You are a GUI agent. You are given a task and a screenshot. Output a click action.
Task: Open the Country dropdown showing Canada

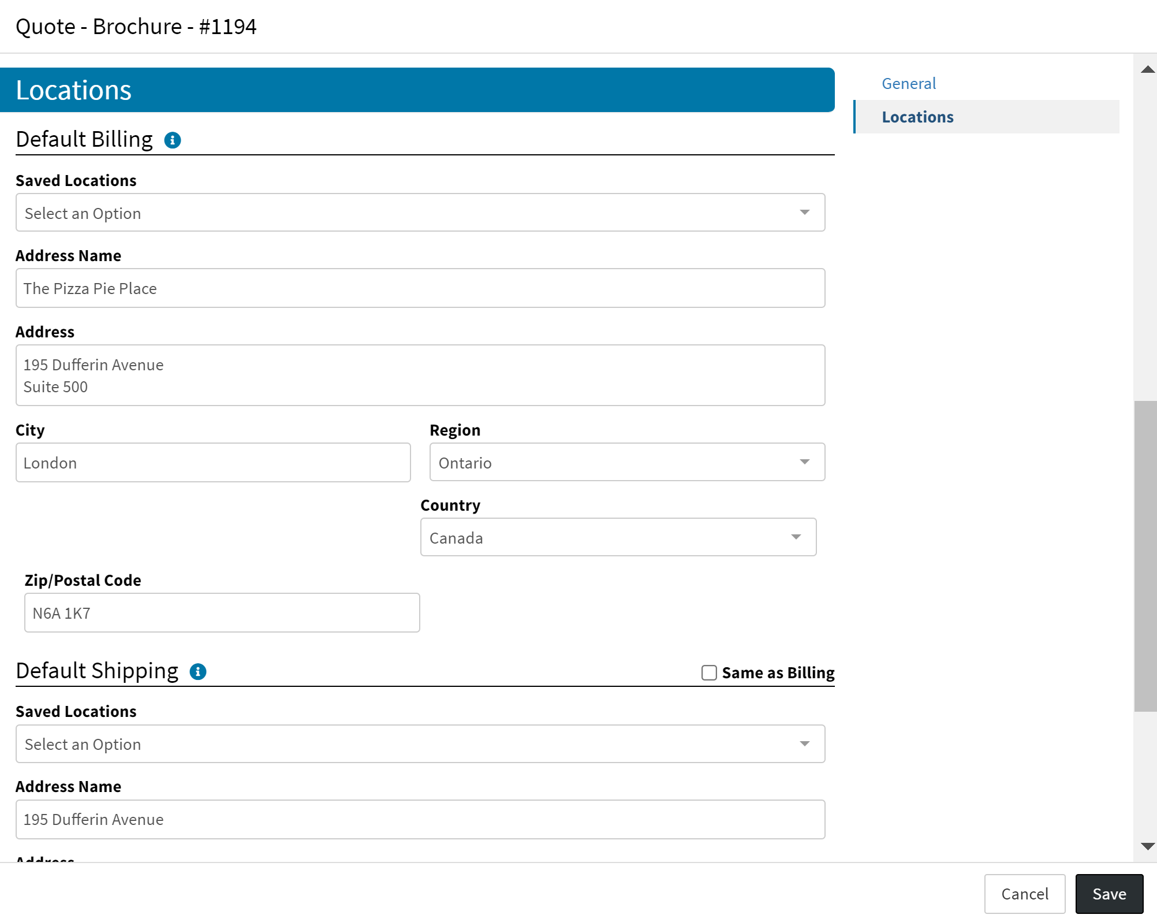click(x=618, y=537)
